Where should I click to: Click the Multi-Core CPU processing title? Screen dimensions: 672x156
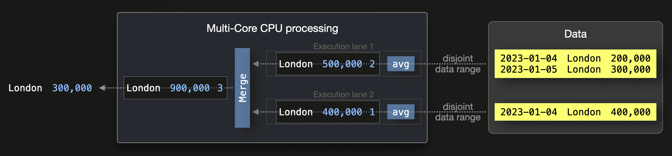(272, 28)
